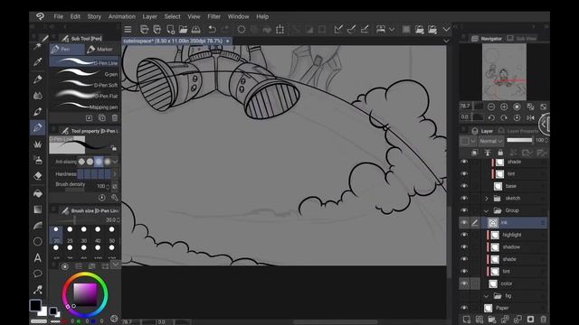Open the Animation menu

pos(122,16)
